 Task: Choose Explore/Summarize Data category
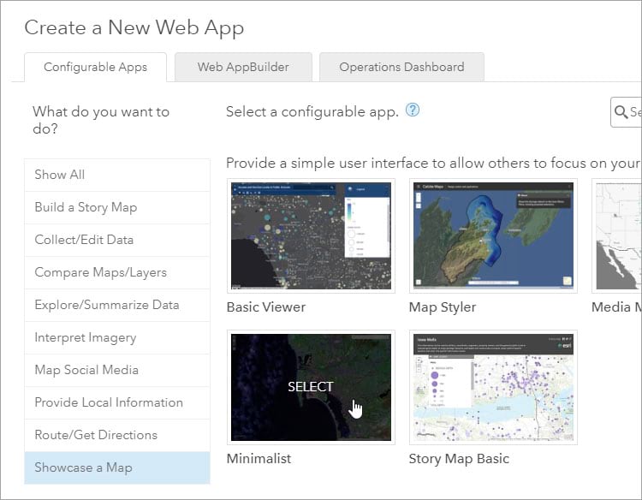coord(116,305)
